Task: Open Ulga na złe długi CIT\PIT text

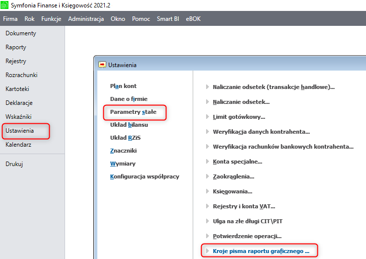Action: coord(248,221)
